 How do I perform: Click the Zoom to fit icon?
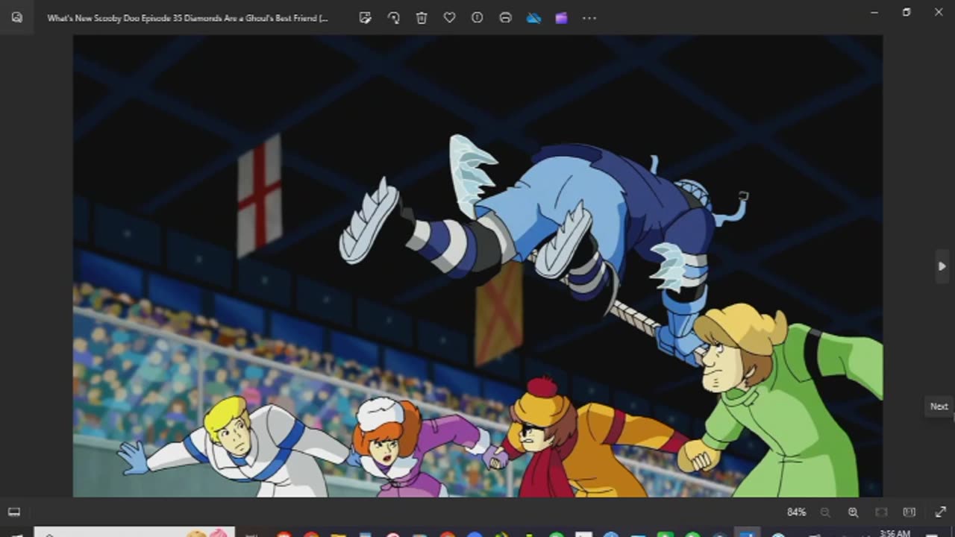coord(881,512)
